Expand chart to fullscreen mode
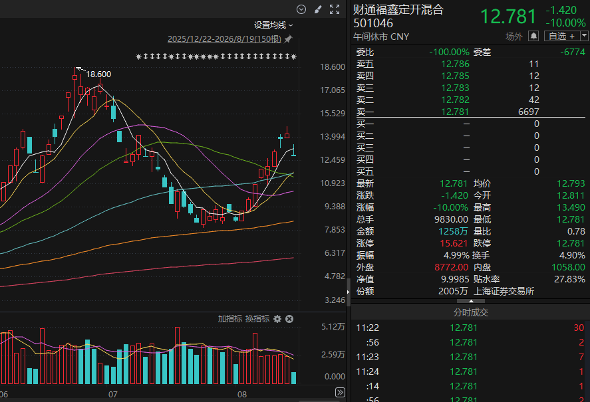The width and height of the screenshot is (590, 402). (x=335, y=9)
